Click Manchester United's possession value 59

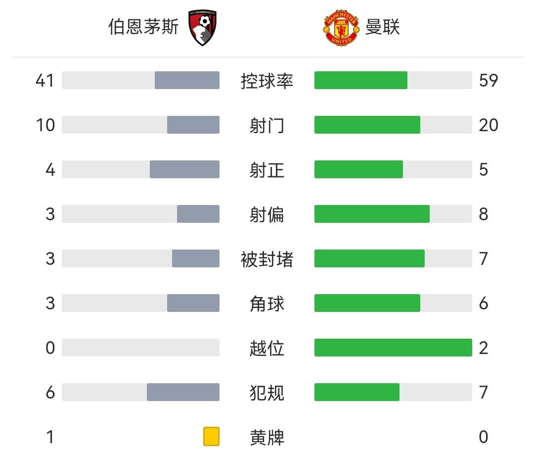pos(489,80)
